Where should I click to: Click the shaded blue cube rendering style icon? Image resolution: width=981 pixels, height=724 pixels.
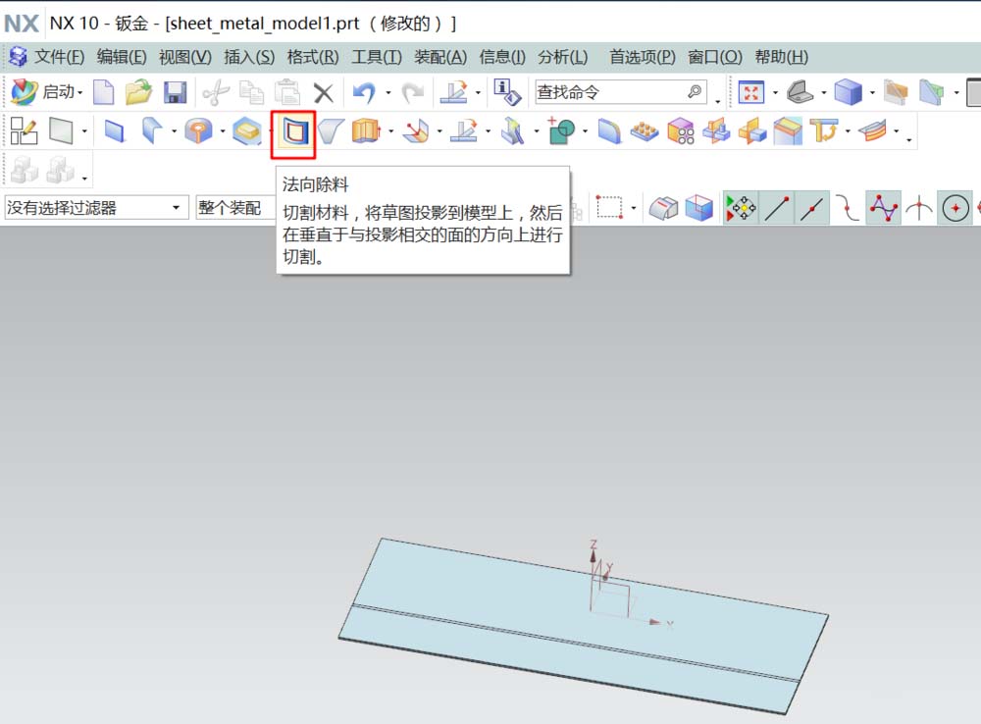click(x=848, y=92)
